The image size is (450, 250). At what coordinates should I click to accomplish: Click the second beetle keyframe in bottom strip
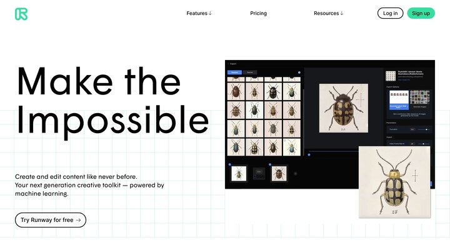278,174
